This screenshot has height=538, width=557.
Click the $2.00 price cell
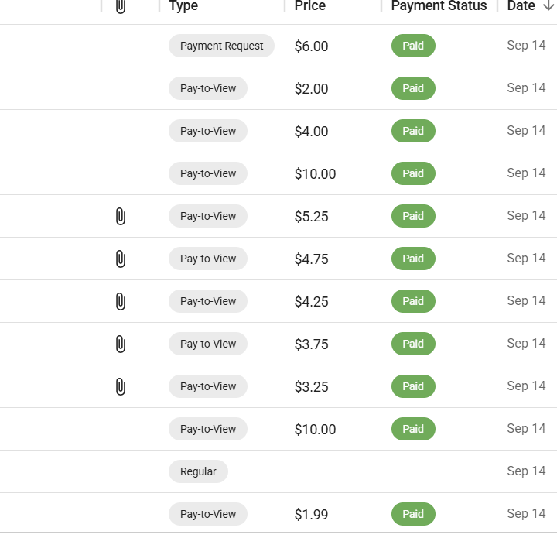tap(311, 89)
